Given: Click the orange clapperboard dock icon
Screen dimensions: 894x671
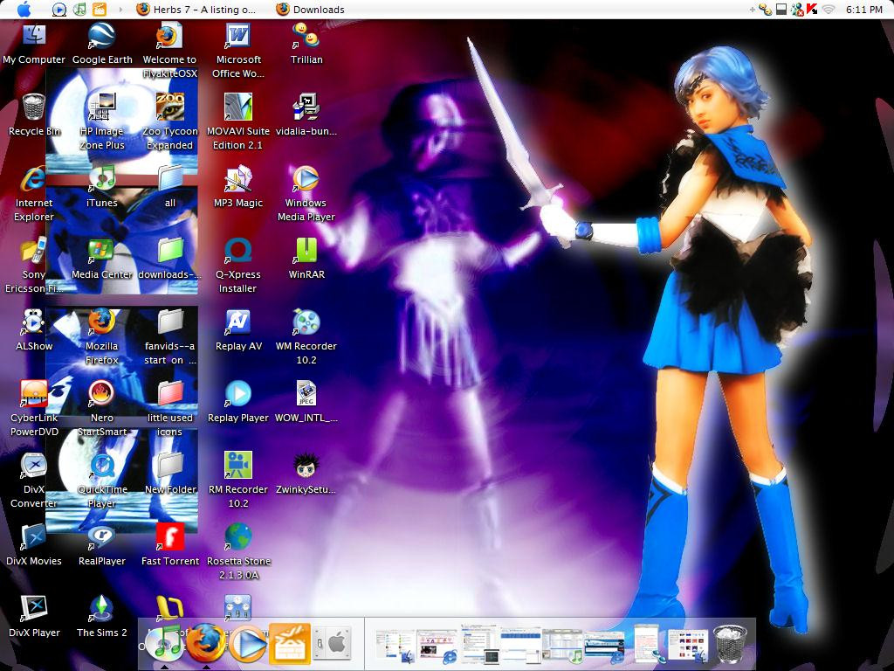Looking at the screenshot, I should pos(290,644).
